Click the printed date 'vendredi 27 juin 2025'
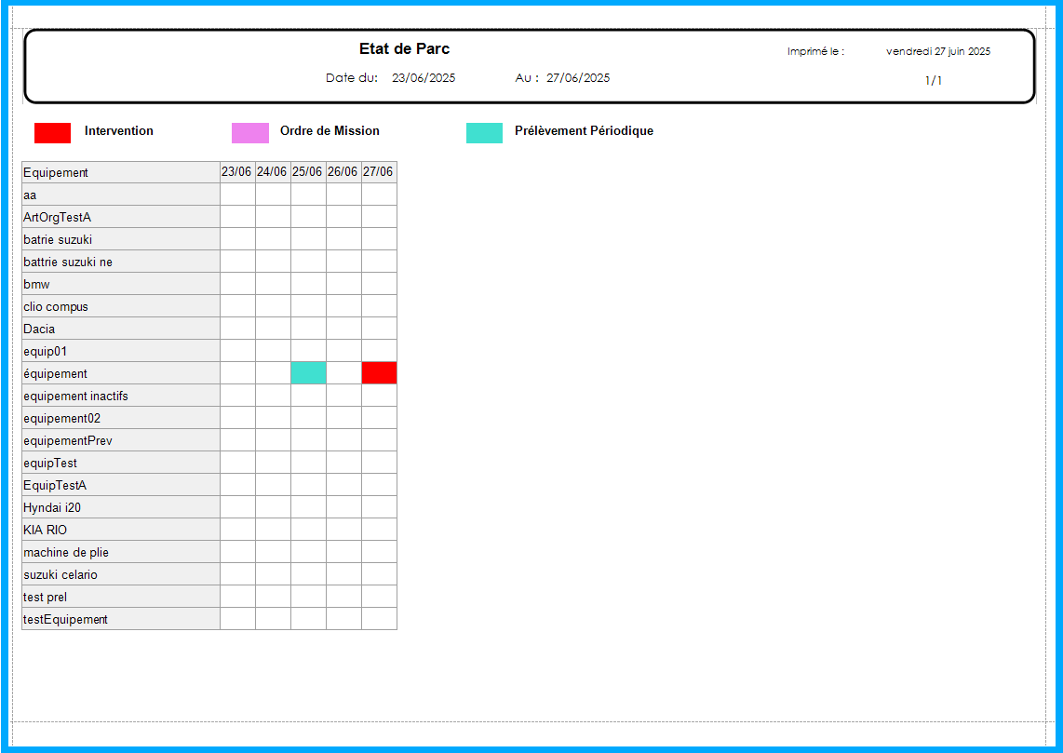The height and width of the screenshot is (753, 1063). pos(937,52)
